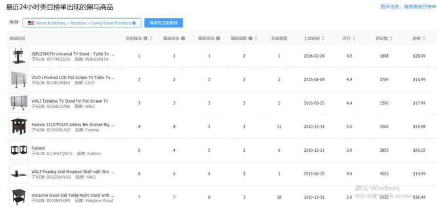
Task: Open the WALI Tabletop TV Stand thumbnail
Action: (x=19, y=103)
